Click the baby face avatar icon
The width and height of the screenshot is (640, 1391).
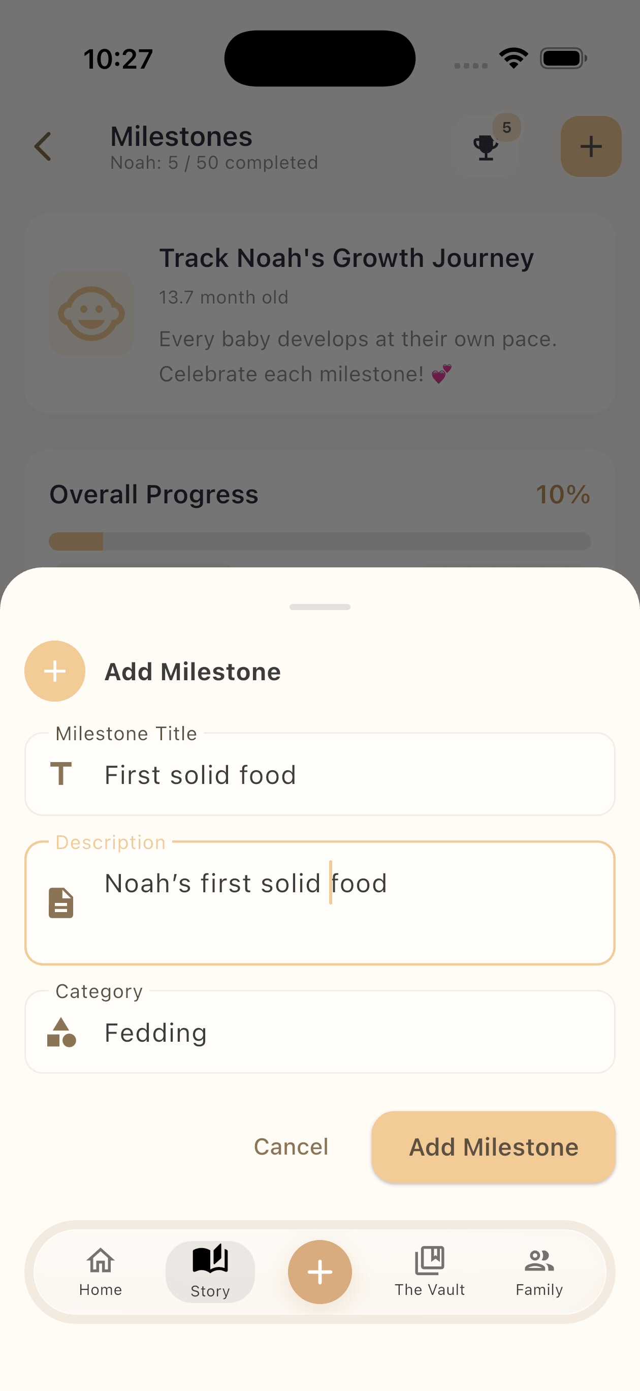pos(91,313)
